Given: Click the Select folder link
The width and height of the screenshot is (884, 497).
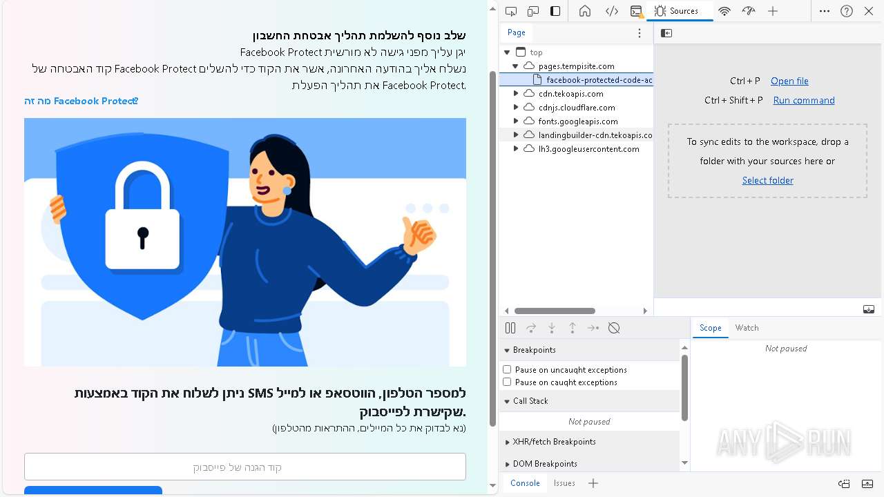Looking at the screenshot, I should pyautogui.click(x=768, y=180).
